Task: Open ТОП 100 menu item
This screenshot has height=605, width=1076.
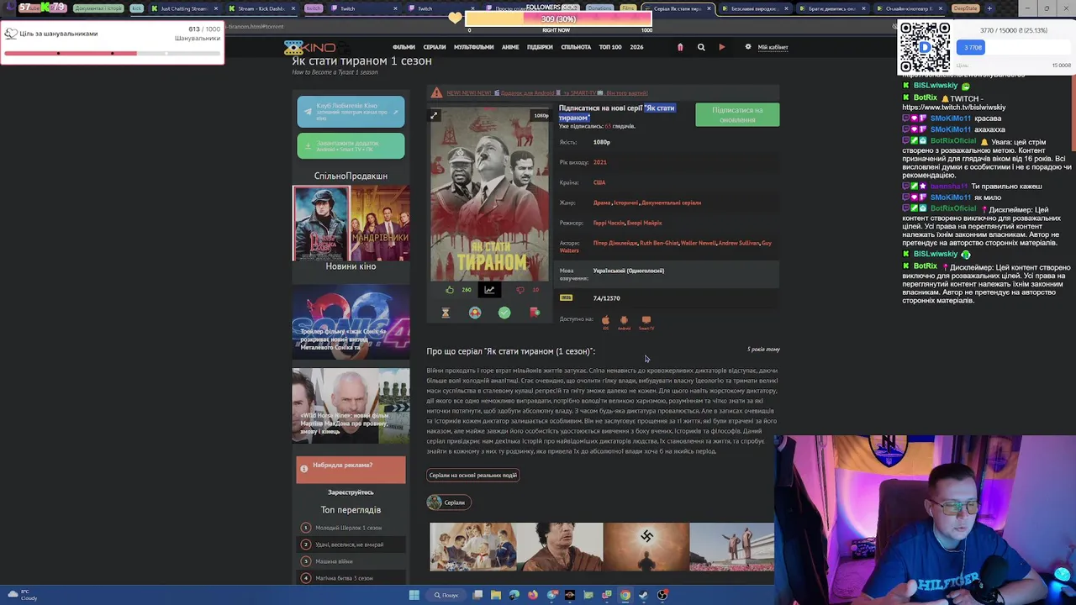Action: (x=610, y=47)
